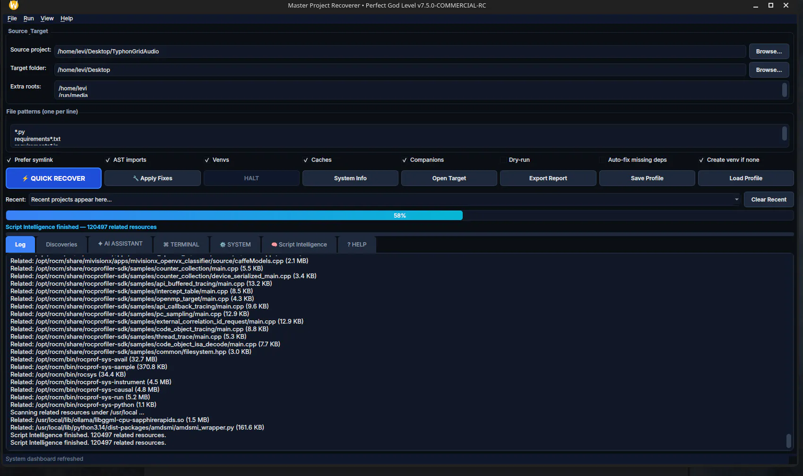Open the File menu
Screen dimensions: 803x476
point(12,18)
